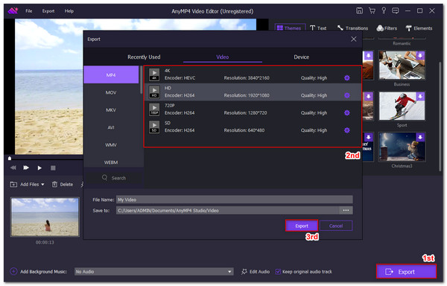Click the register key icon
Screen dimensions: 447x286
coord(384,11)
